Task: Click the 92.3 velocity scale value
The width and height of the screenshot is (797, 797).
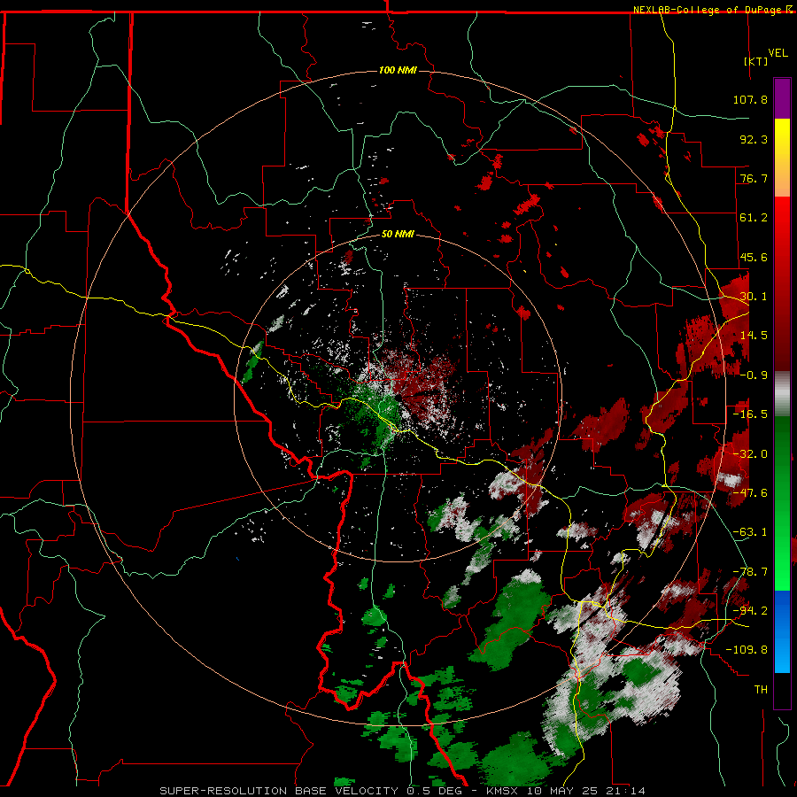Action: (x=754, y=139)
